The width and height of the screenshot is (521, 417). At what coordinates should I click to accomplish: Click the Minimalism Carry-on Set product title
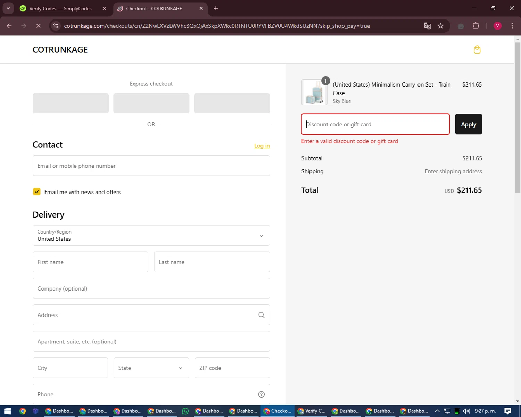[391, 89]
